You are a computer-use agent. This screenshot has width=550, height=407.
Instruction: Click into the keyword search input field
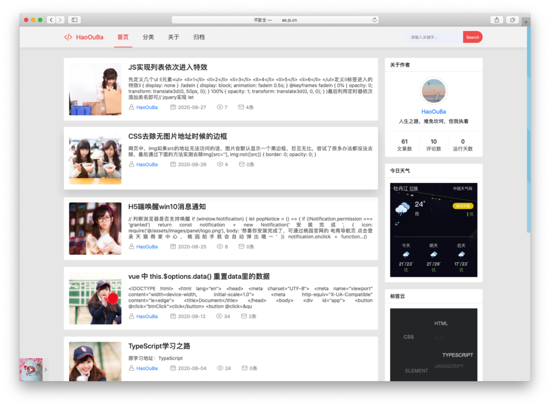pos(427,36)
